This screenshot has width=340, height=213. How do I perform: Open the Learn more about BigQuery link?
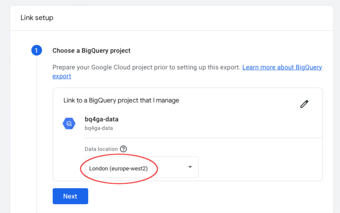pyautogui.click(x=282, y=67)
